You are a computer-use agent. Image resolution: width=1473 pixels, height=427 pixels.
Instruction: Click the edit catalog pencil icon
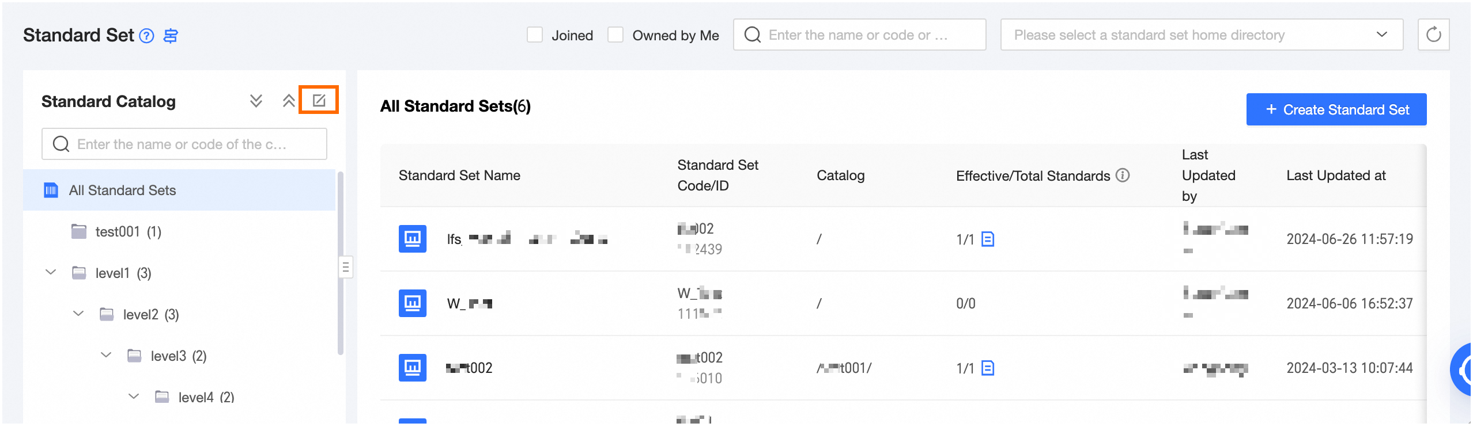(x=319, y=101)
